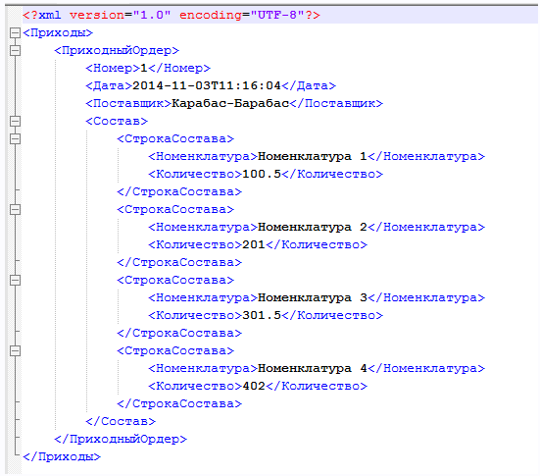Place cursor in Карабас-Барабас supplier value
This screenshot has width=540, height=476.
(x=230, y=103)
